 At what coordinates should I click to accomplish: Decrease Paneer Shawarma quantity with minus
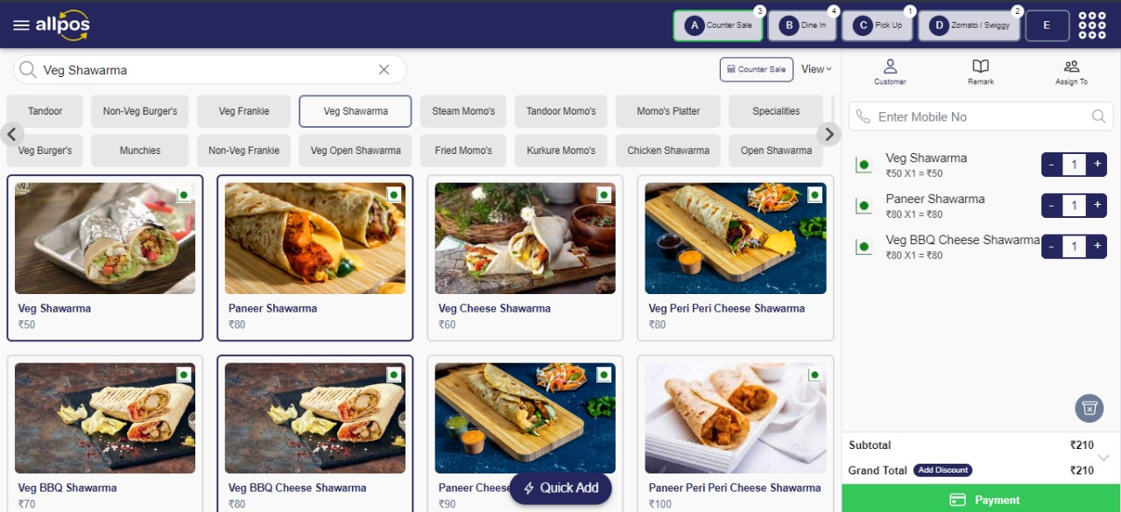click(x=1051, y=206)
